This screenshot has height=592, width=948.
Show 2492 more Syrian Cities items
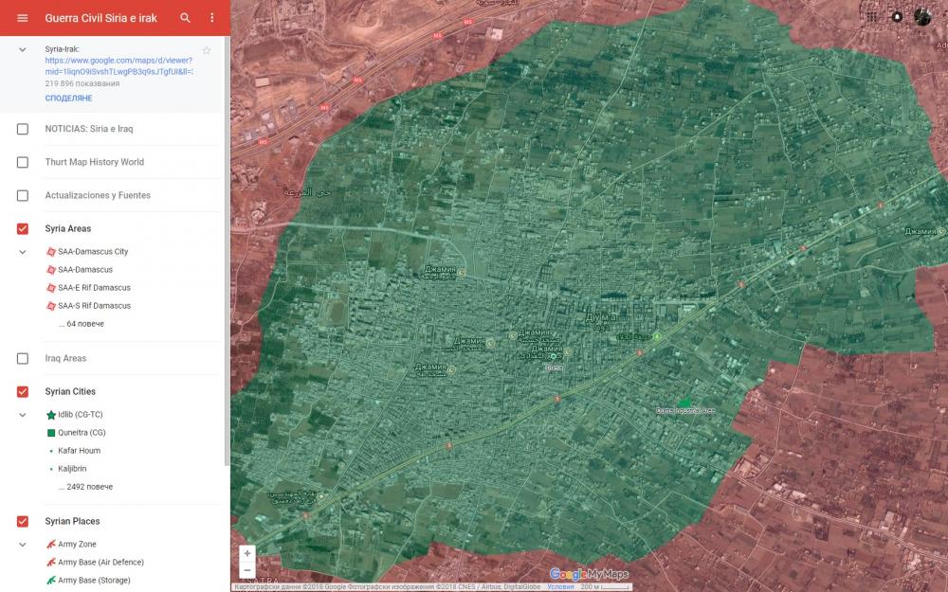(x=89, y=487)
